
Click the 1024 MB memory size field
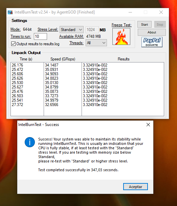[92, 30]
